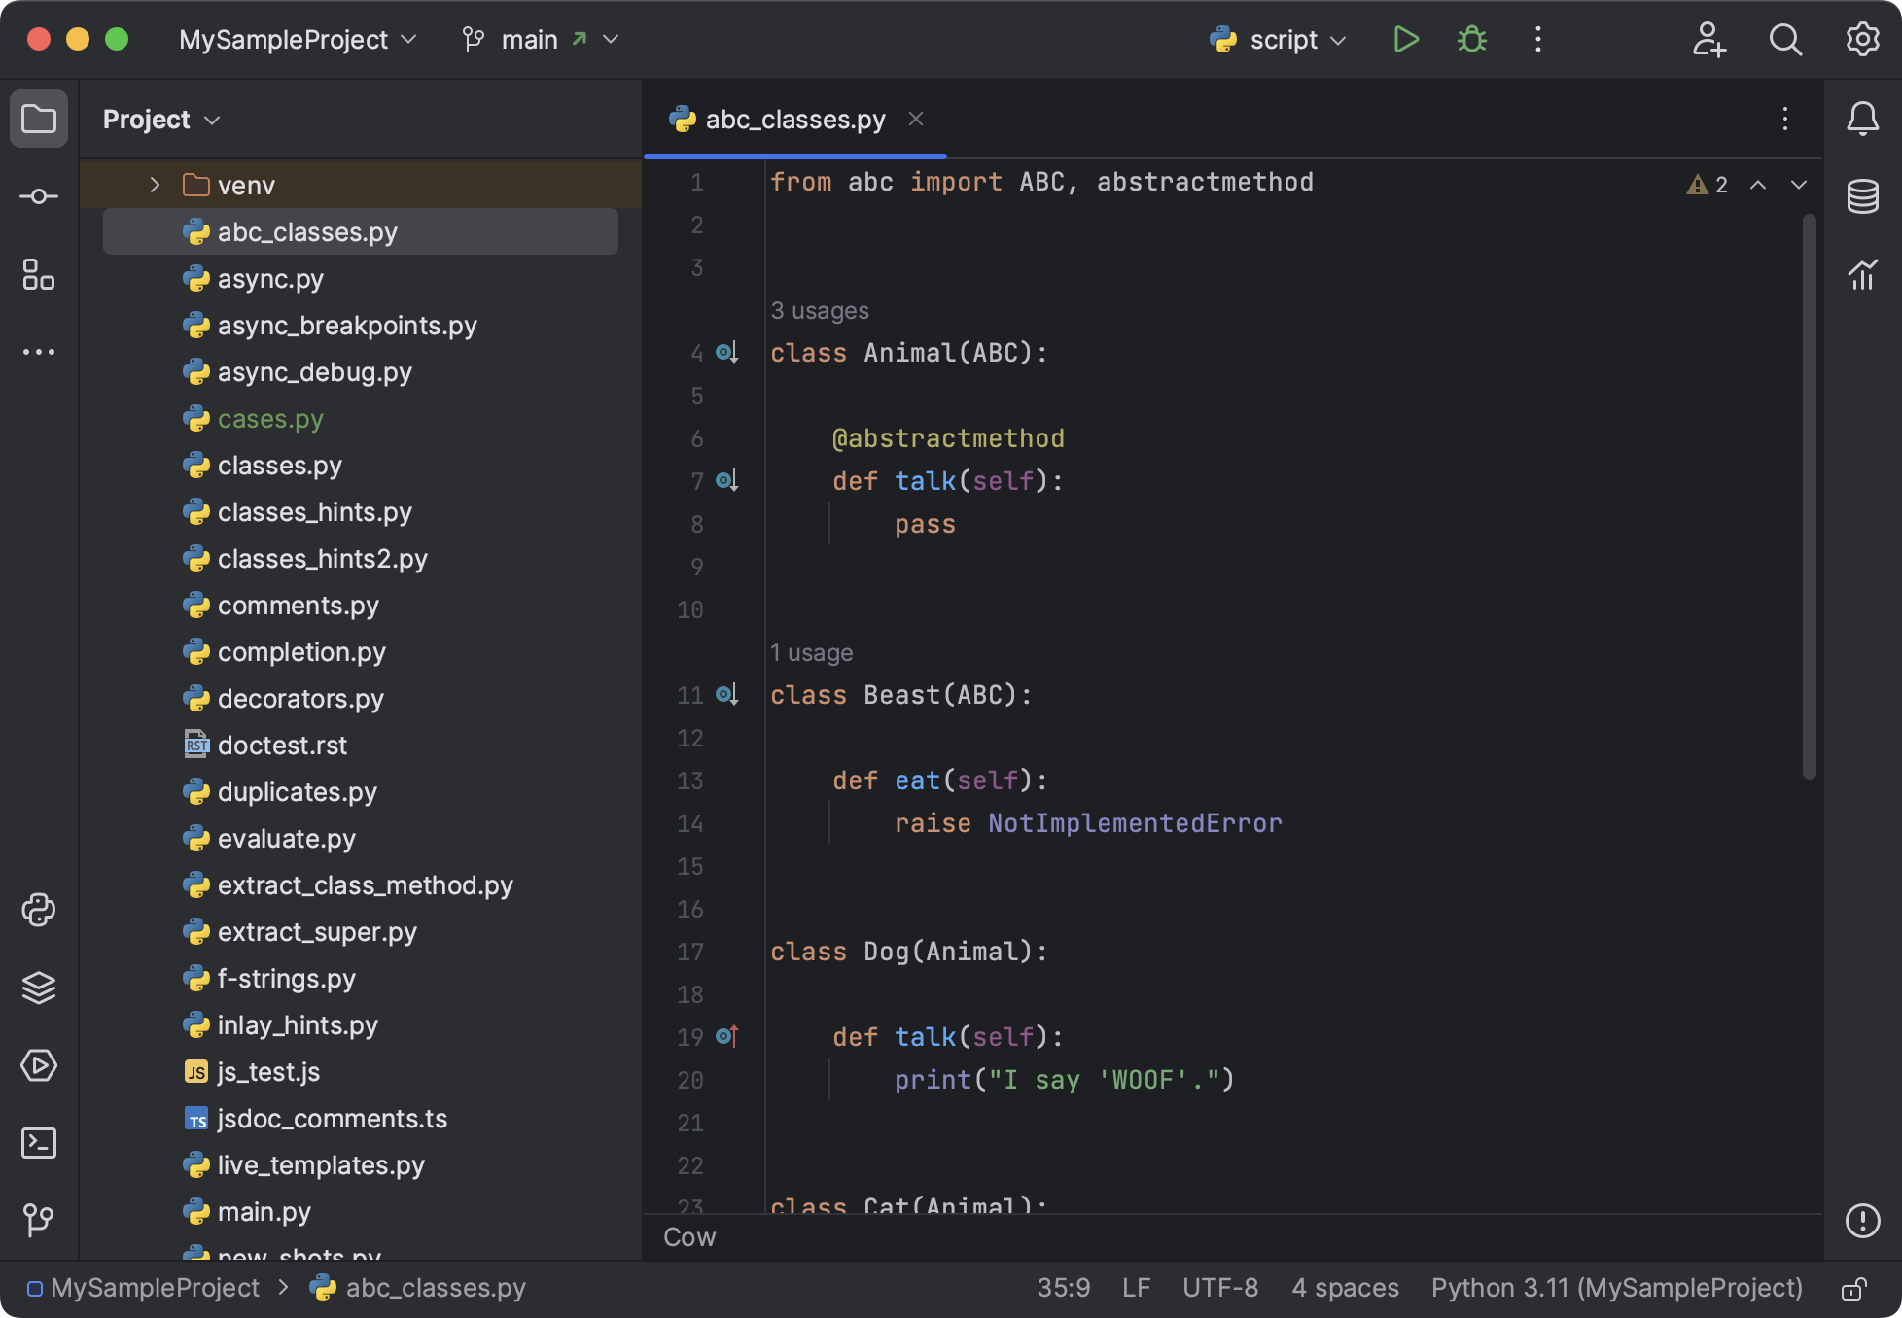Change line separator by clicking LF
Image resolution: width=1902 pixels, height=1318 pixels.
pos(1136,1287)
